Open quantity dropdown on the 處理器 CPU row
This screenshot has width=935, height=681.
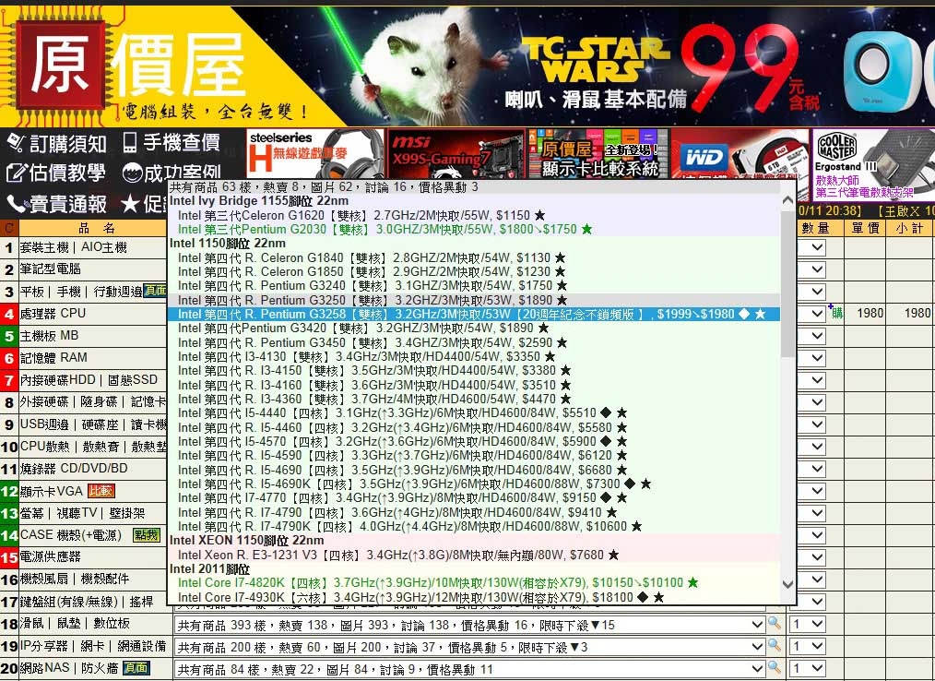click(812, 314)
